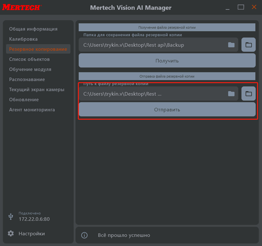Open Список объектов section
This screenshot has width=262, height=246.
tap(29, 59)
